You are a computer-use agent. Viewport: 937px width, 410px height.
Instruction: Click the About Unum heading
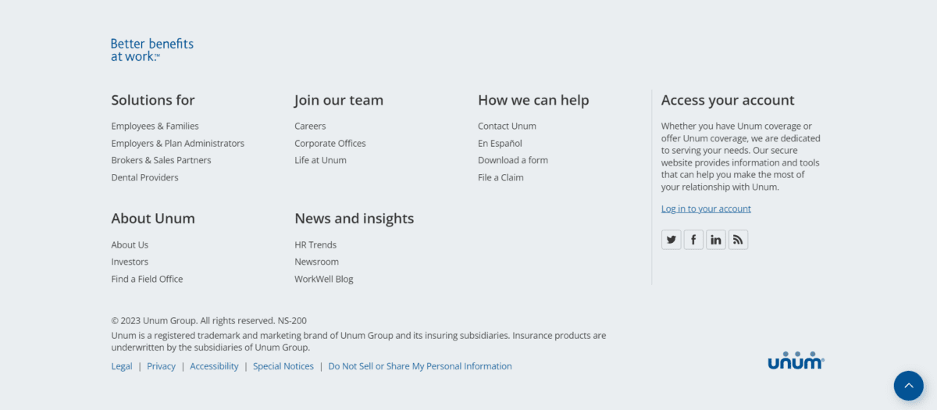(153, 219)
